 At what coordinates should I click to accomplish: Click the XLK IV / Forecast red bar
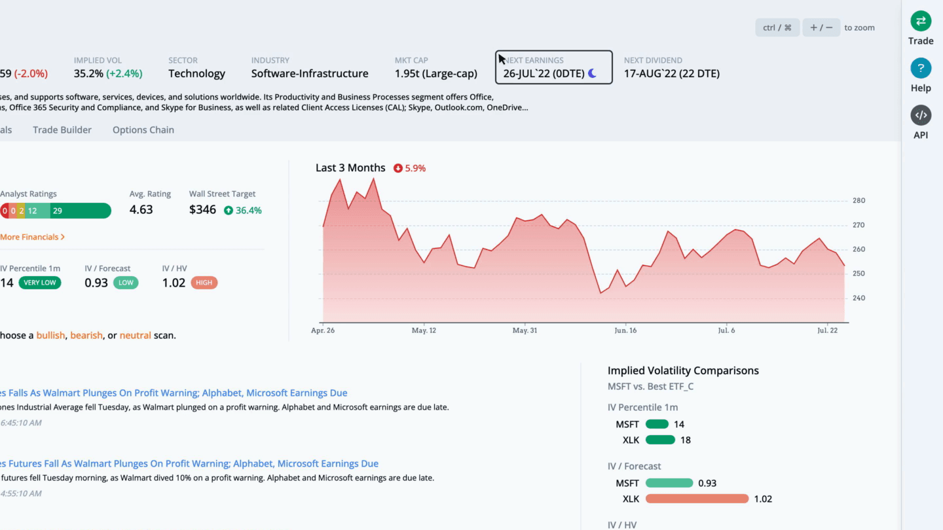point(697,499)
